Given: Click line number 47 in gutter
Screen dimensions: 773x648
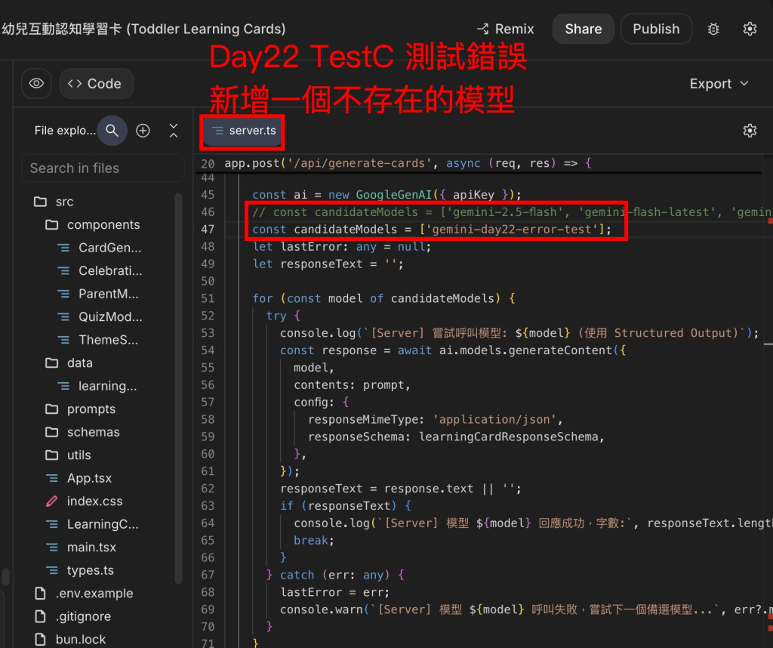Looking at the screenshot, I should (x=208, y=230).
